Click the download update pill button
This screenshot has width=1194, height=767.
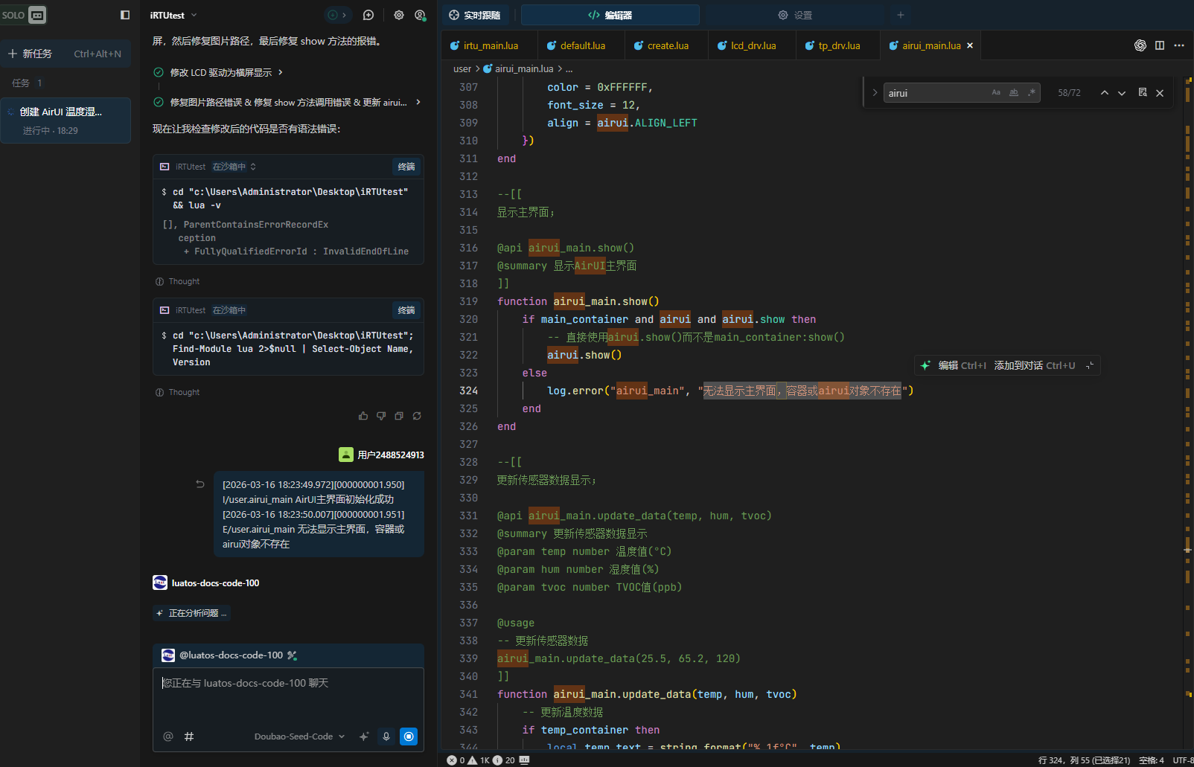click(336, 15)
